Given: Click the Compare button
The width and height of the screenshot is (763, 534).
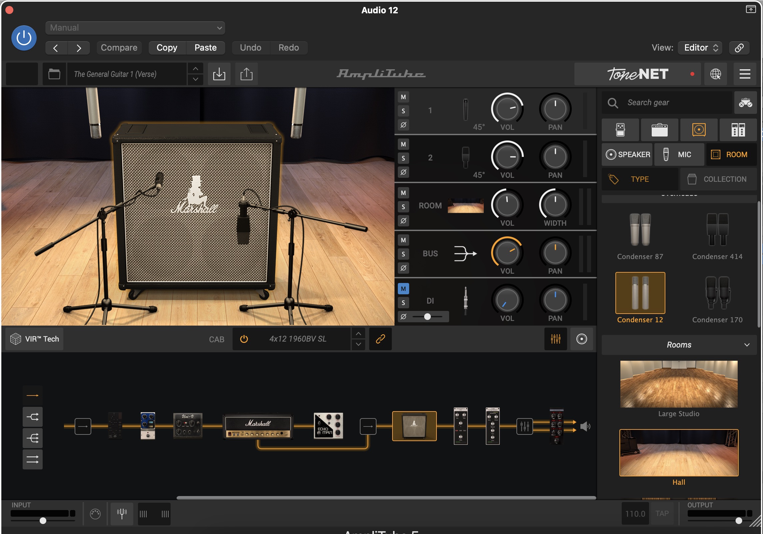Looking at the screenshot, I should [119, 48].
